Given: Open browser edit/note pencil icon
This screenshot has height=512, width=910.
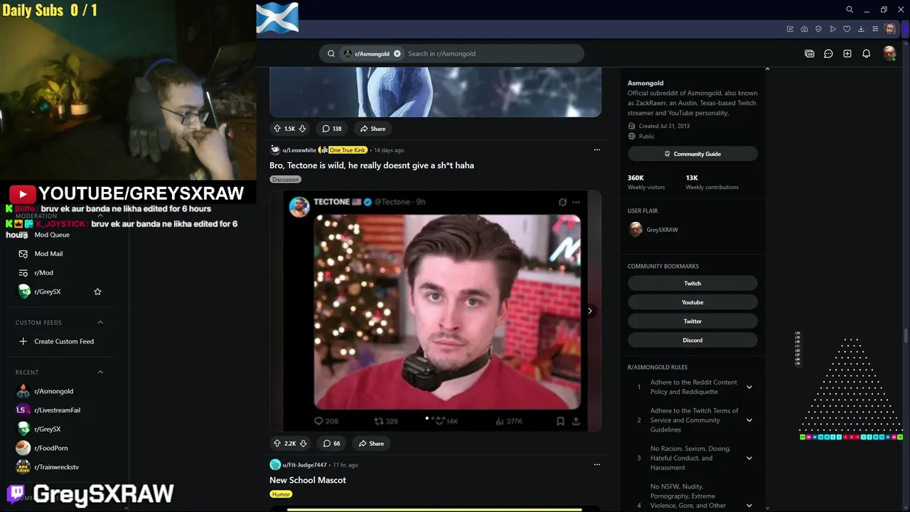Looking at the screenshot, I should (790, 29).
